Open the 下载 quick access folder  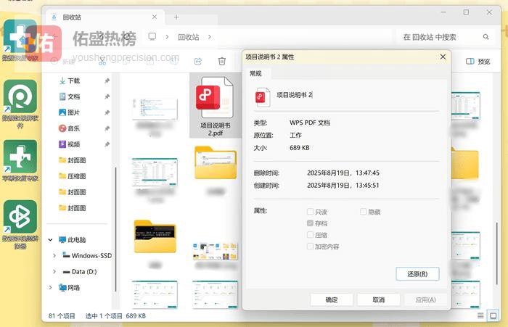click(73, 80)
